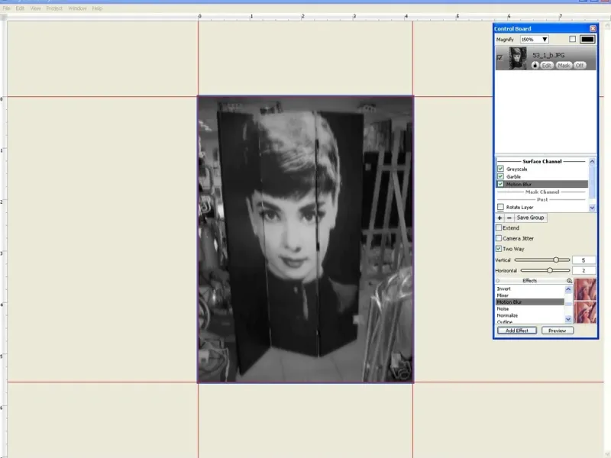This screenshot has height=458, width=611.
Task: Click the Vertical blur slider
Action: 556,260
